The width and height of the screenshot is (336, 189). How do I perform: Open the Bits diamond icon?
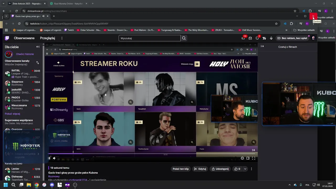(x=271, y=38)
